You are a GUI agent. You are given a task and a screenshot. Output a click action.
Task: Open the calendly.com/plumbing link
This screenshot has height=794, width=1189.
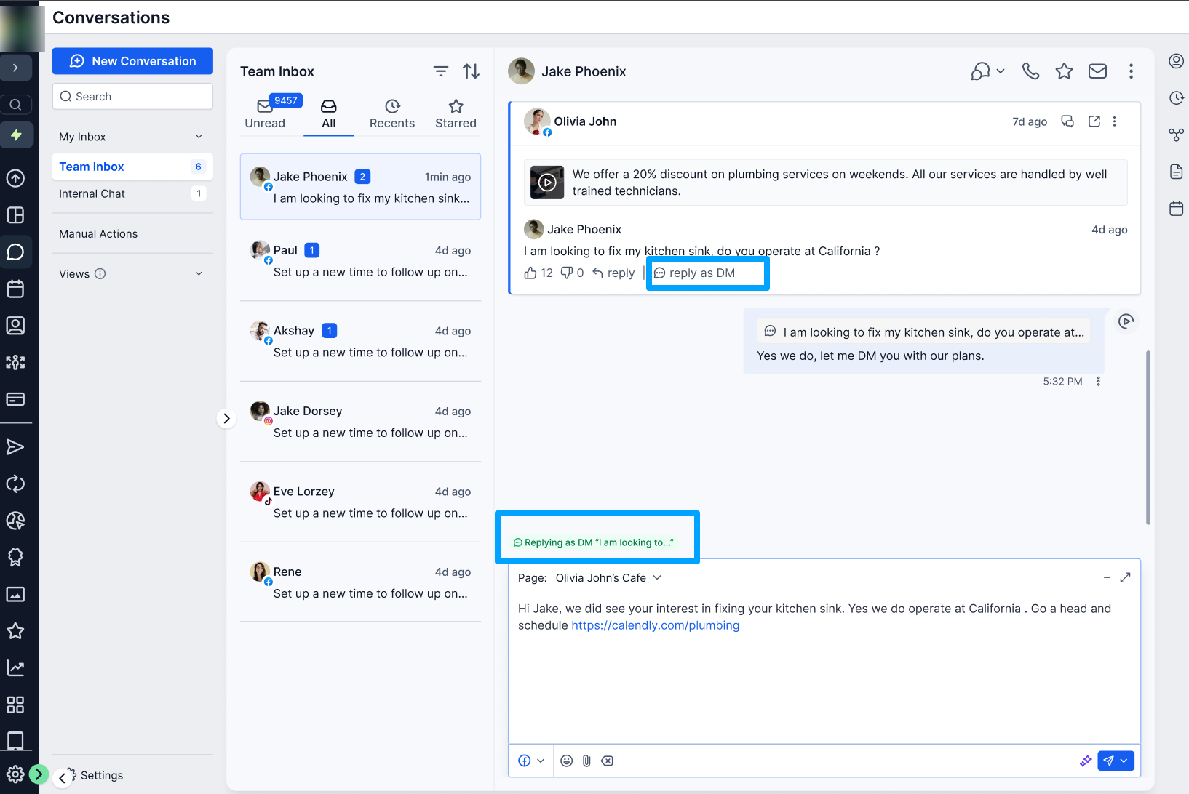pyautogui.click(x=655, y=625)
